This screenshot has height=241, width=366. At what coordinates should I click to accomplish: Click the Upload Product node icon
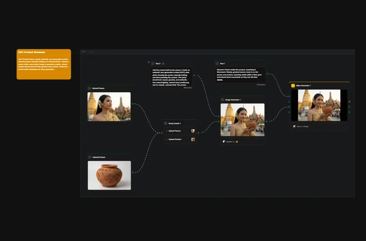point(89,157)
